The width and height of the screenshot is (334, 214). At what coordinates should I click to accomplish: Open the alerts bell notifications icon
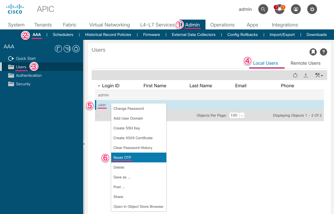pyautogui.click(x=280, y=9)
